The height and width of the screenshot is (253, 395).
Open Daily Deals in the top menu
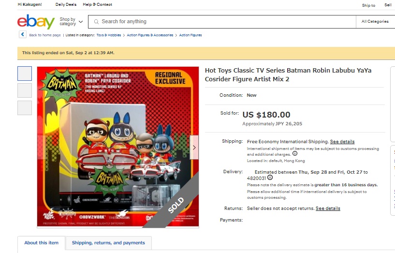[66, 4]
